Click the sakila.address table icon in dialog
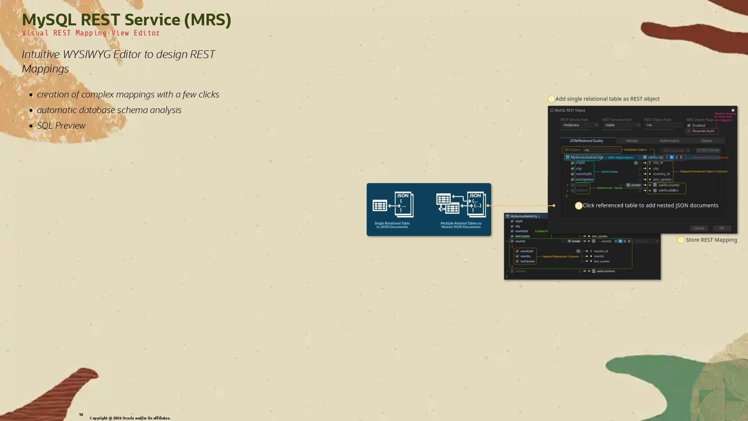Screen dimensions: 748x421 (655, 191)
